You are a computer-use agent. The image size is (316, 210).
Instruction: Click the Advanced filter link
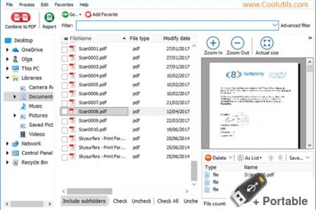296,26
